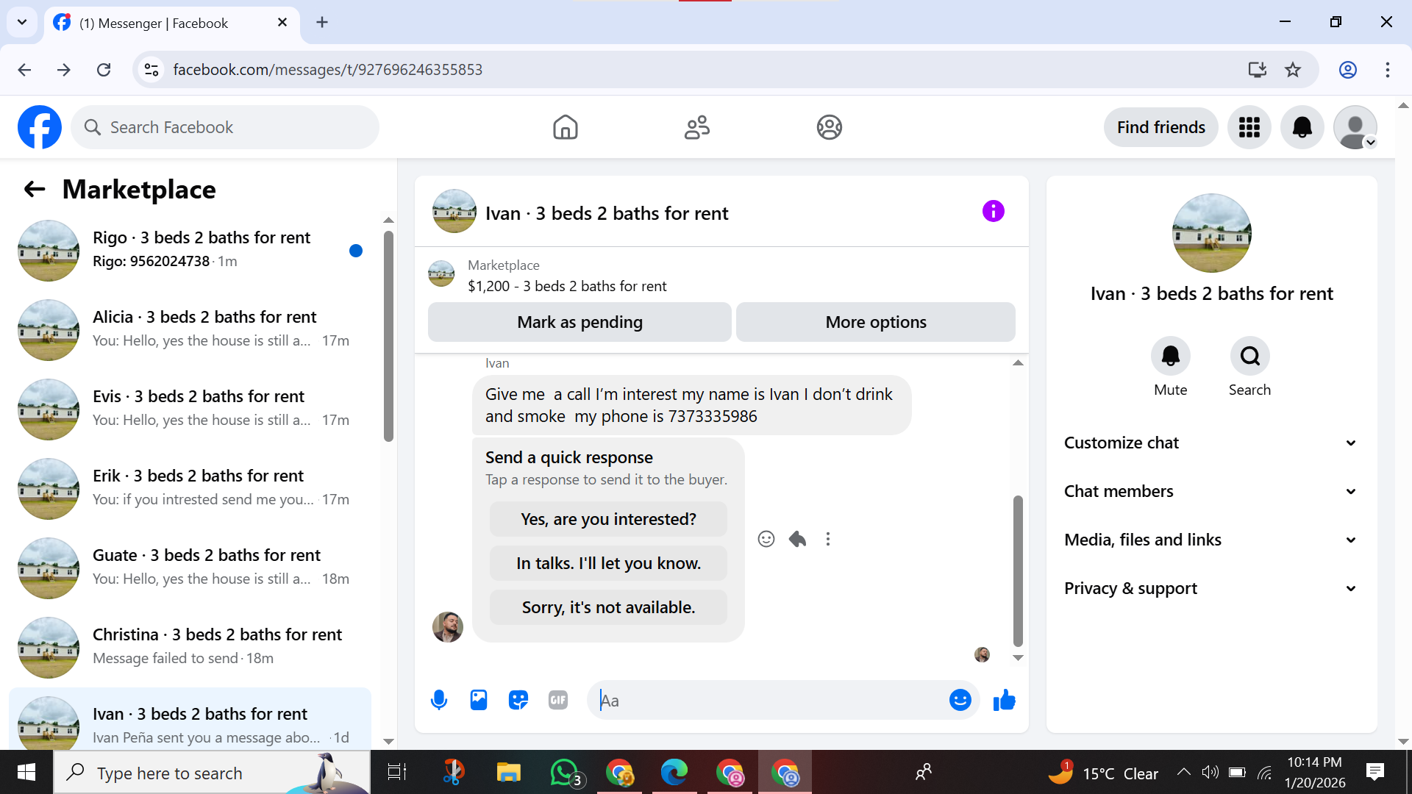
Task: Open the account profile menu
Action: (x=1355, y=127)
